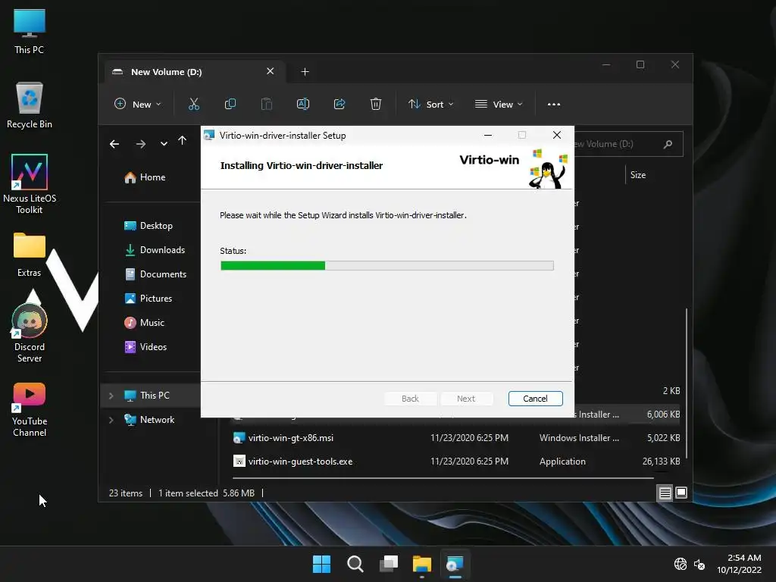Open the Windows Start menu

(x=321, y=564)
